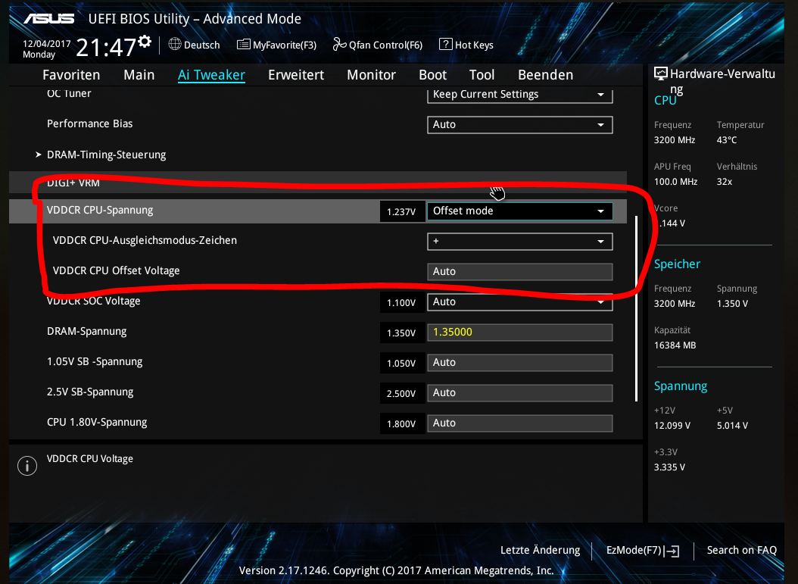798x584 pixels.
Task: Click Spannung heading in hardware panel
Action: tap(681, 386)
